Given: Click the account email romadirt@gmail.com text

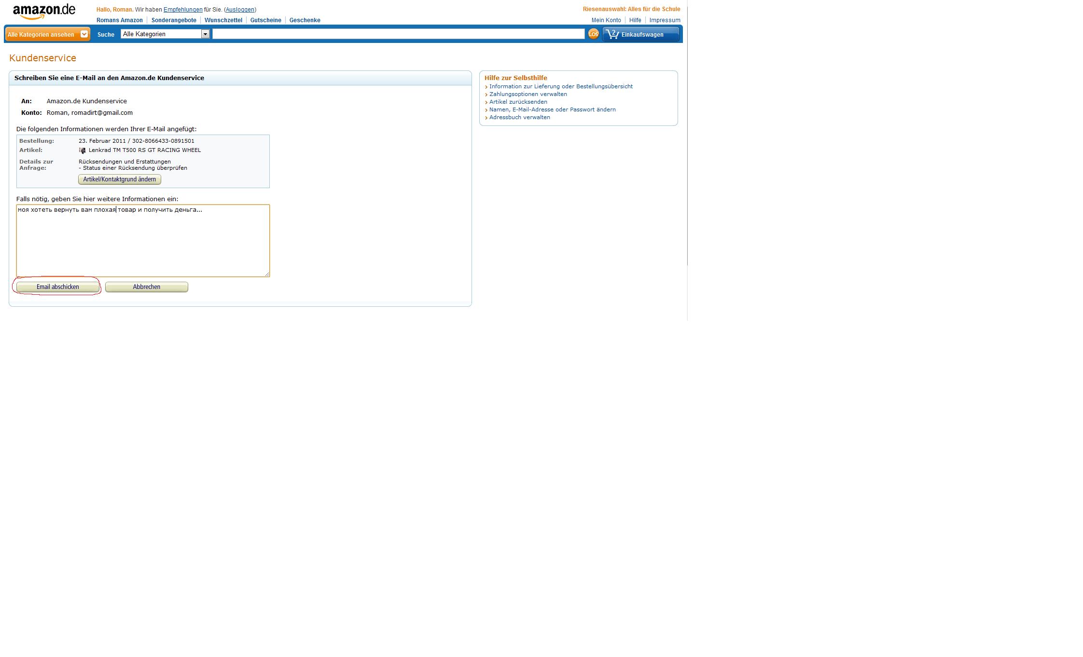Looking at the screenshot, I should [102, 113].
